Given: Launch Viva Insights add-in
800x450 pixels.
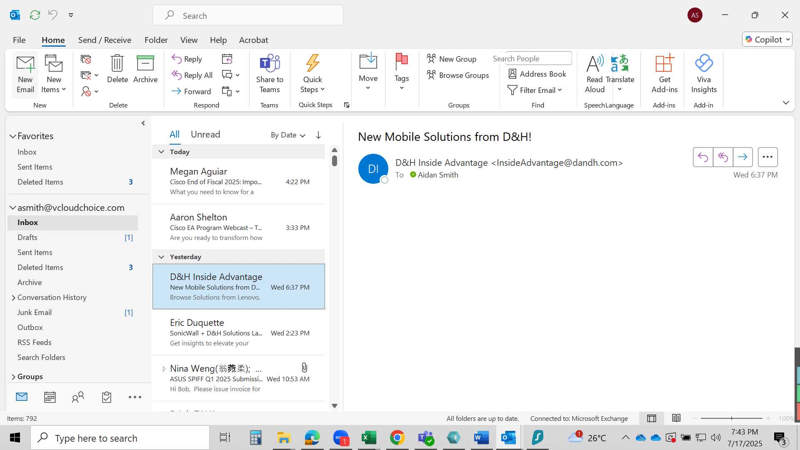Looking at the screenshot, I should [704, 74].
